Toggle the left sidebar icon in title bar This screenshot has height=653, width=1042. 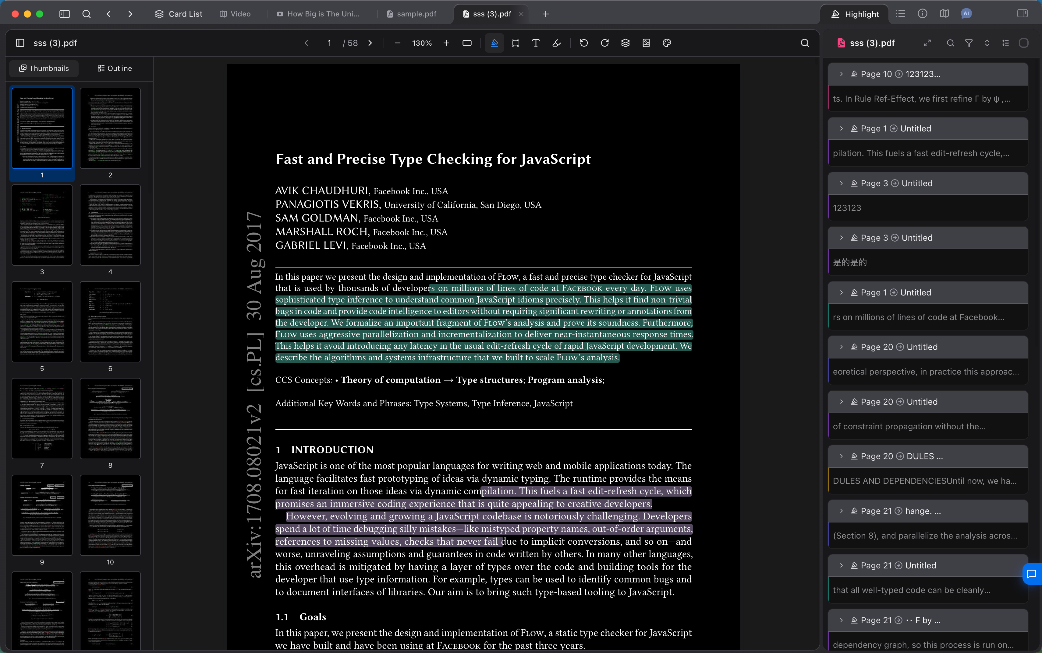coord(64,14)
